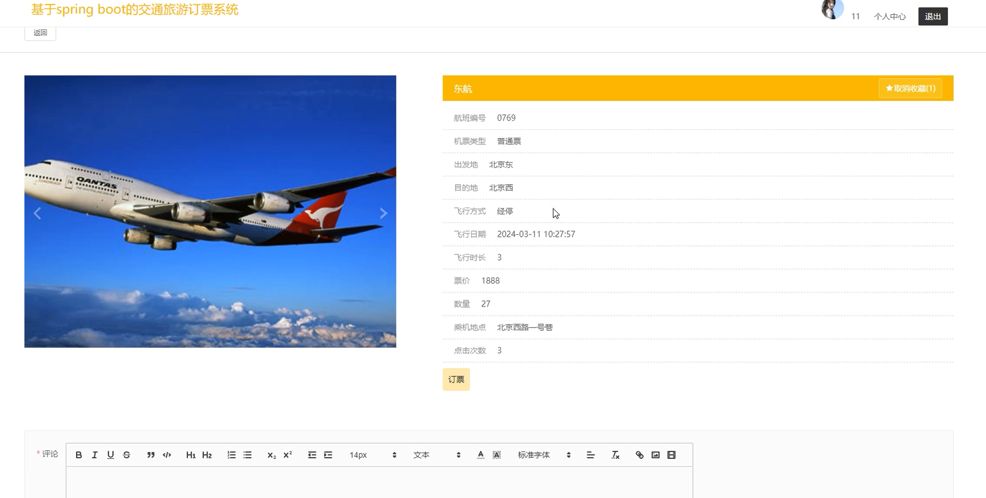Click the username 11 link

click(x=856, y=16)
